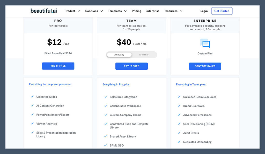265x154 pixels.
Task: Click checkmark beside Viewer Analytics
Action: click(x=32, y=124)
